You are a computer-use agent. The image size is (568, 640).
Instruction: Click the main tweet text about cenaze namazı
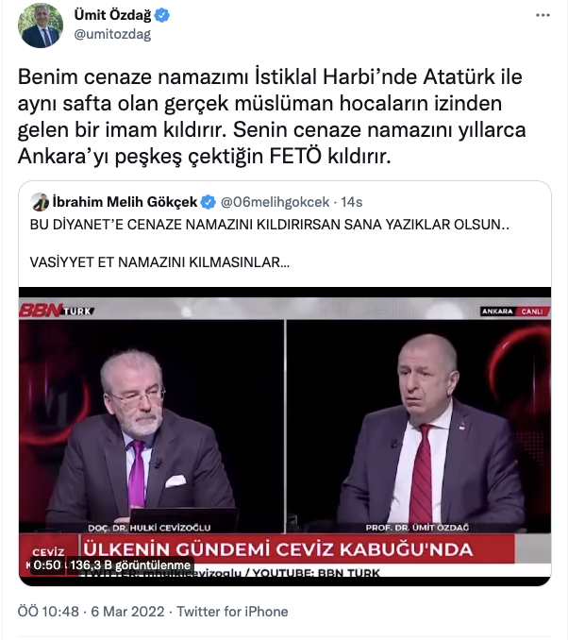272,116
